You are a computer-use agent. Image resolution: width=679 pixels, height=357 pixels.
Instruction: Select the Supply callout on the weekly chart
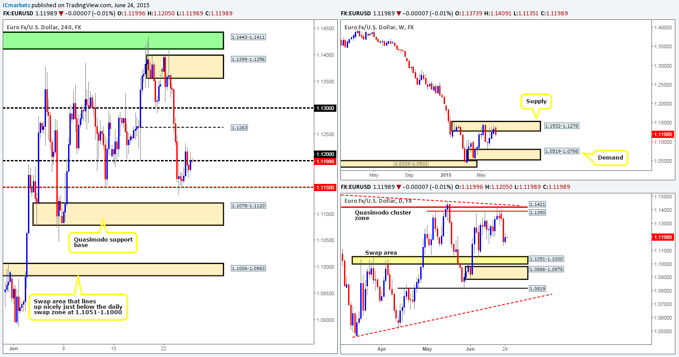pyautogui.click(x=537, y=101)
